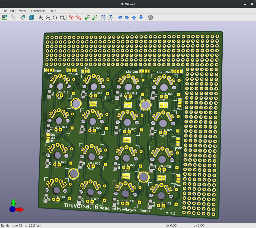Viewport: 256px width, 228px height.
Task: Click the move board down blue arrow
Action: point(141,18)
